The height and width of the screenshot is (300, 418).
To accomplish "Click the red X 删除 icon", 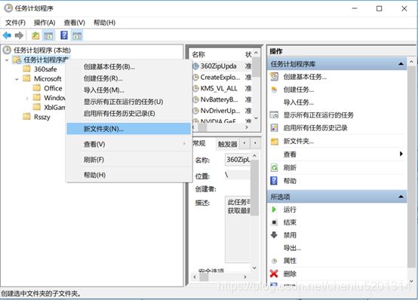I will click(x=274, y=274).
